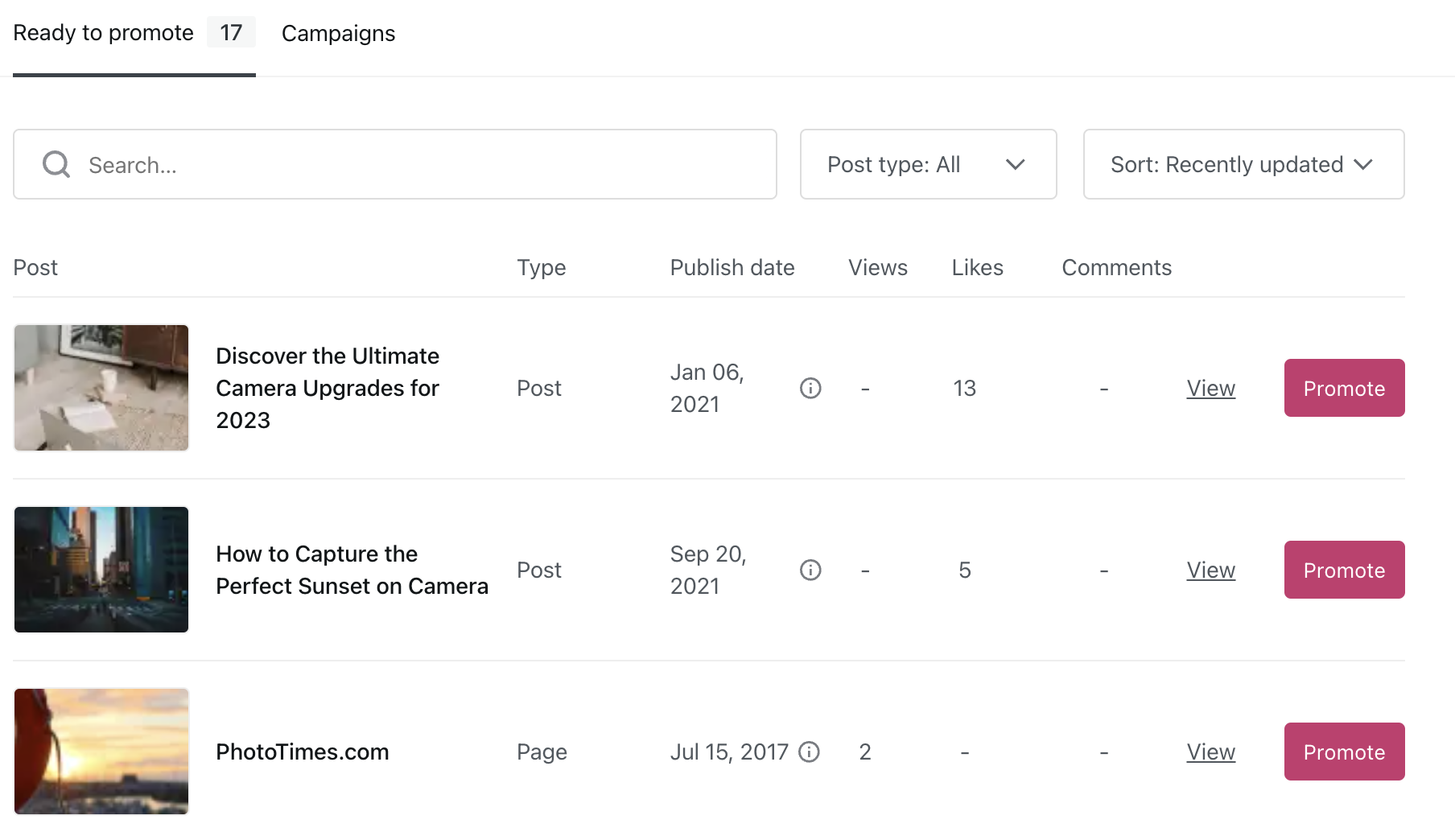Click title How to Capture the Perfect Sunset

point(352,570)
